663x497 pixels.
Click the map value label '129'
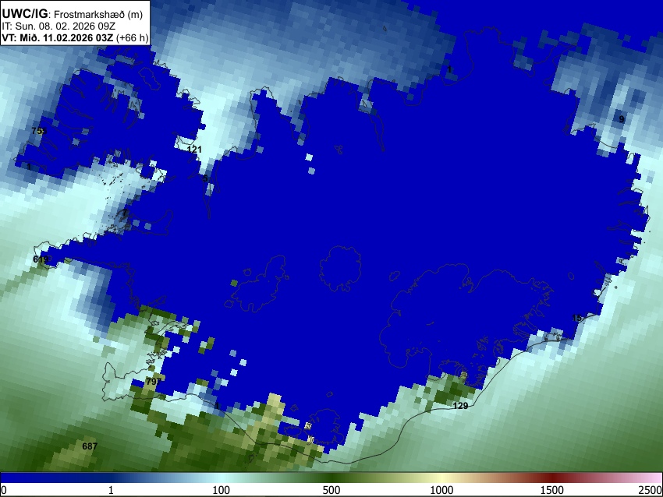(460, 406)
